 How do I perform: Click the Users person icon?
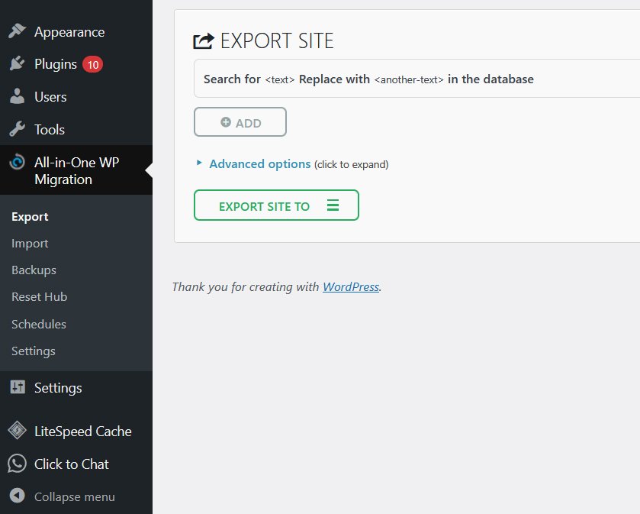click(x=17, y=96)
